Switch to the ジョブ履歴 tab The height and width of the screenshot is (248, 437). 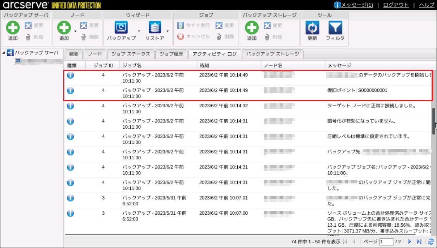[172, 54]
